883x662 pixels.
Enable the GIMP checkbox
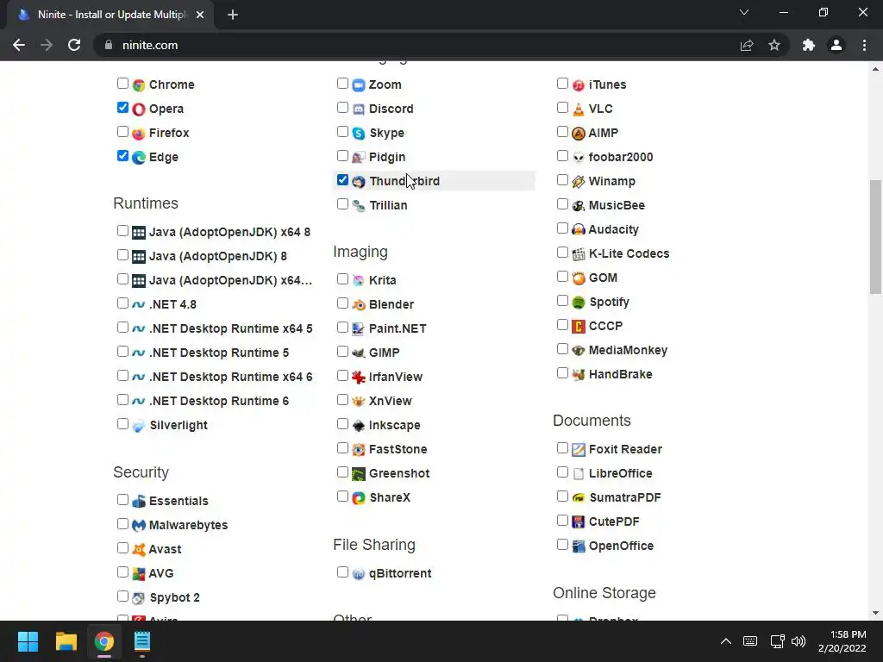342,352
